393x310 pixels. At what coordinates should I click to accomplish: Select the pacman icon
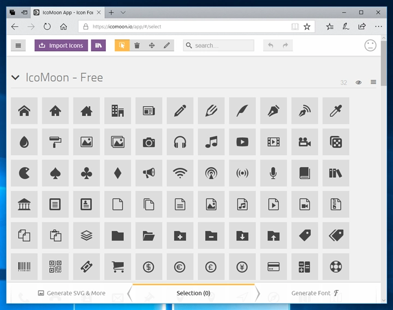[x=24, y=173]
